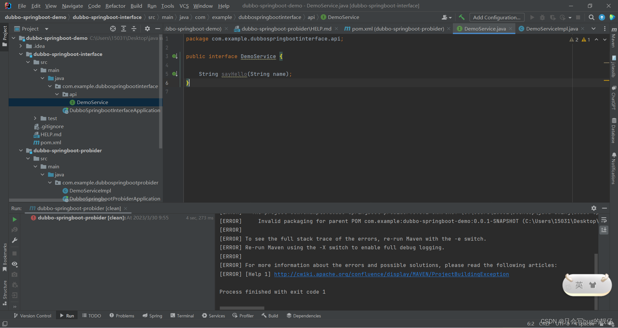
Task: Open Run panel settings gear
Action: [x=594, y=208]
